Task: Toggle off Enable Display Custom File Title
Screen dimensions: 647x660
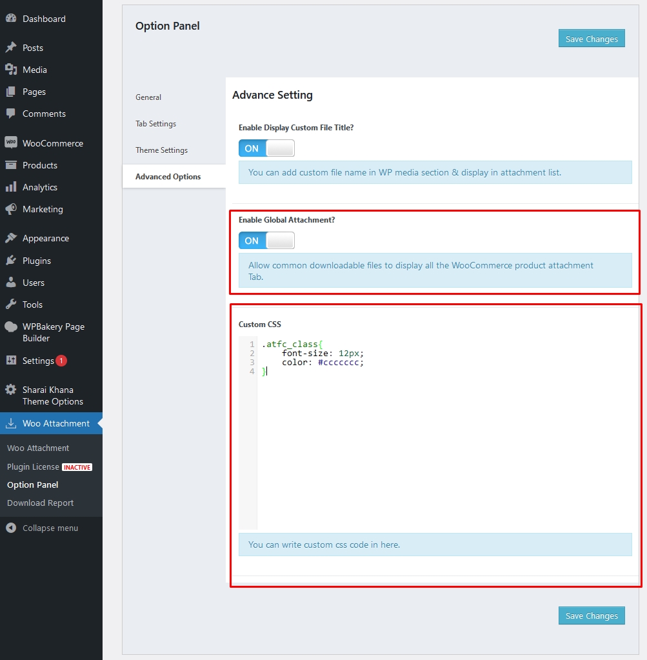Action: pos(266,148)
